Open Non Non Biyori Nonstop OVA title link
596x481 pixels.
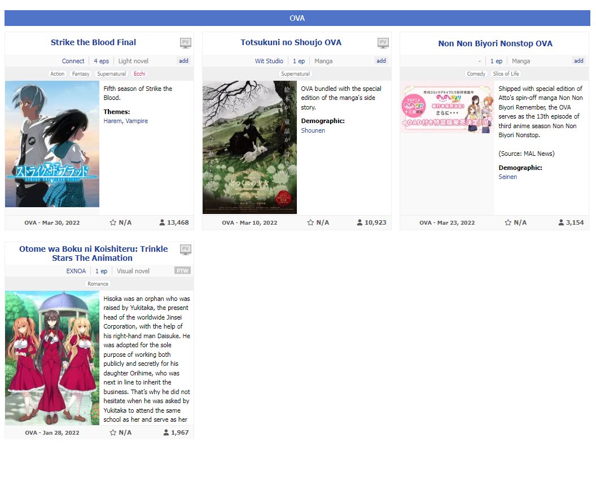496,43
